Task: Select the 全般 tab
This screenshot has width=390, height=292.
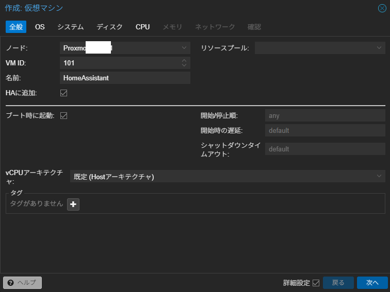Action: pos(16,27)
